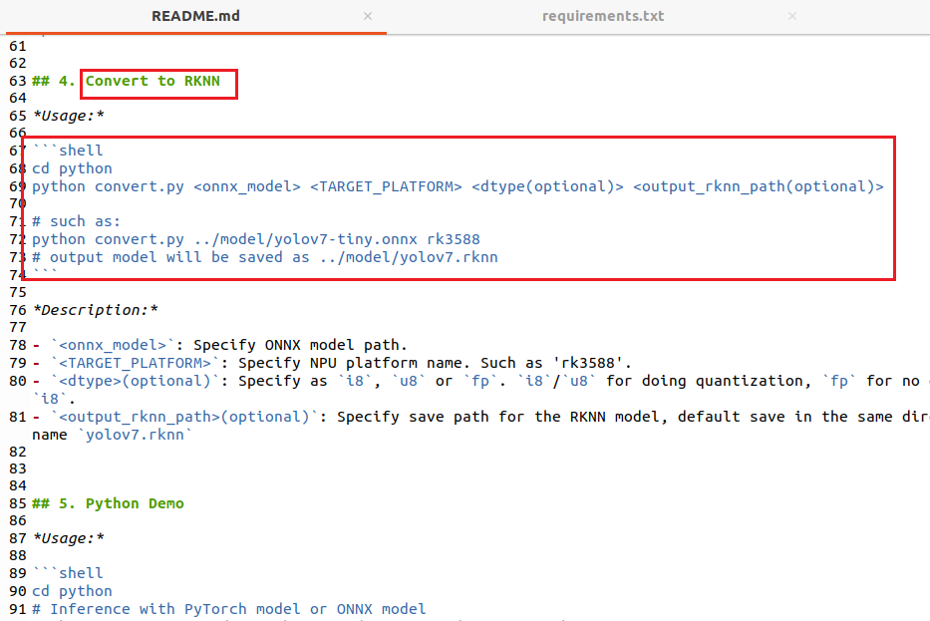
Task: Click the heading text 'Convert to RKNN'
Action: tap(153, 81)
